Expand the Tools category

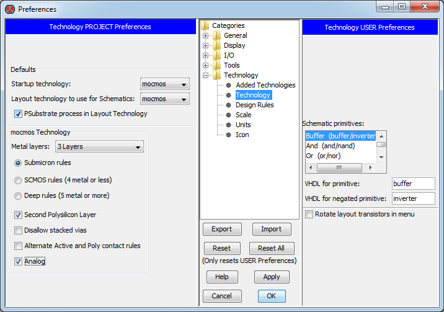tap(206, 65)
